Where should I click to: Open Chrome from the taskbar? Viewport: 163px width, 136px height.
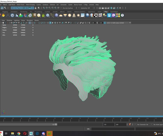tap(19, 133)
